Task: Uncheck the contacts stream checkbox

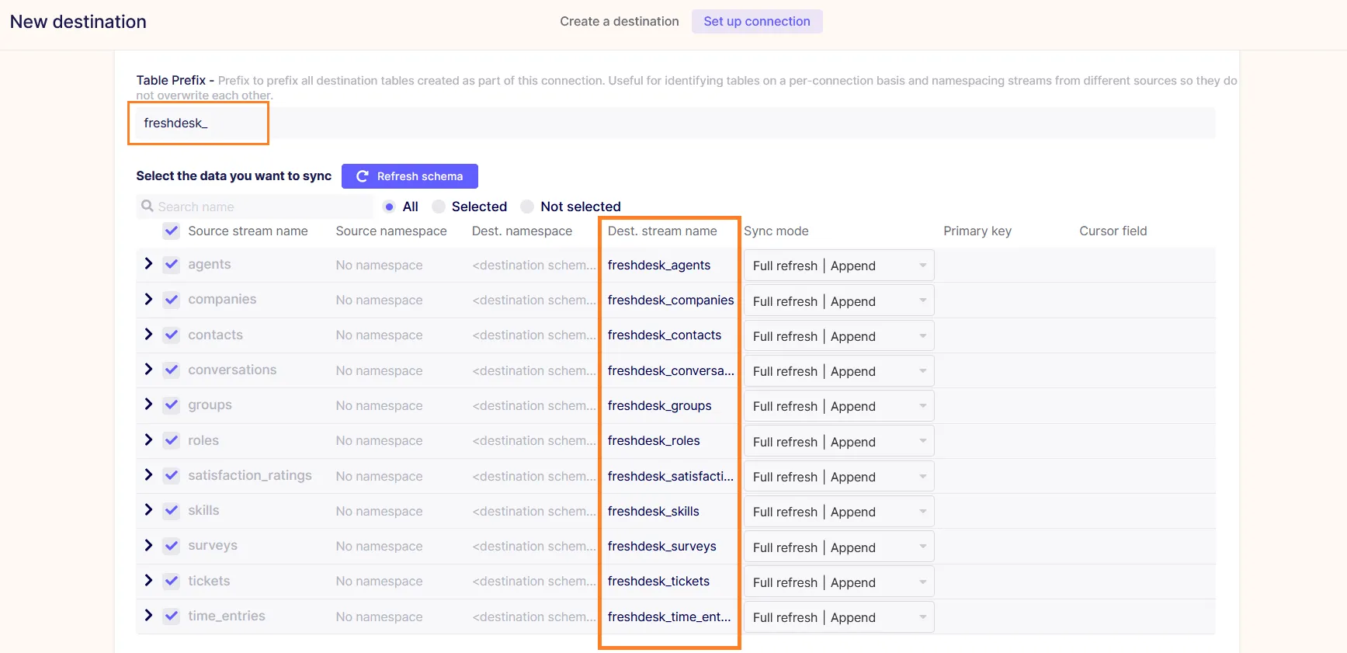Action: click(x=172, y=335)
